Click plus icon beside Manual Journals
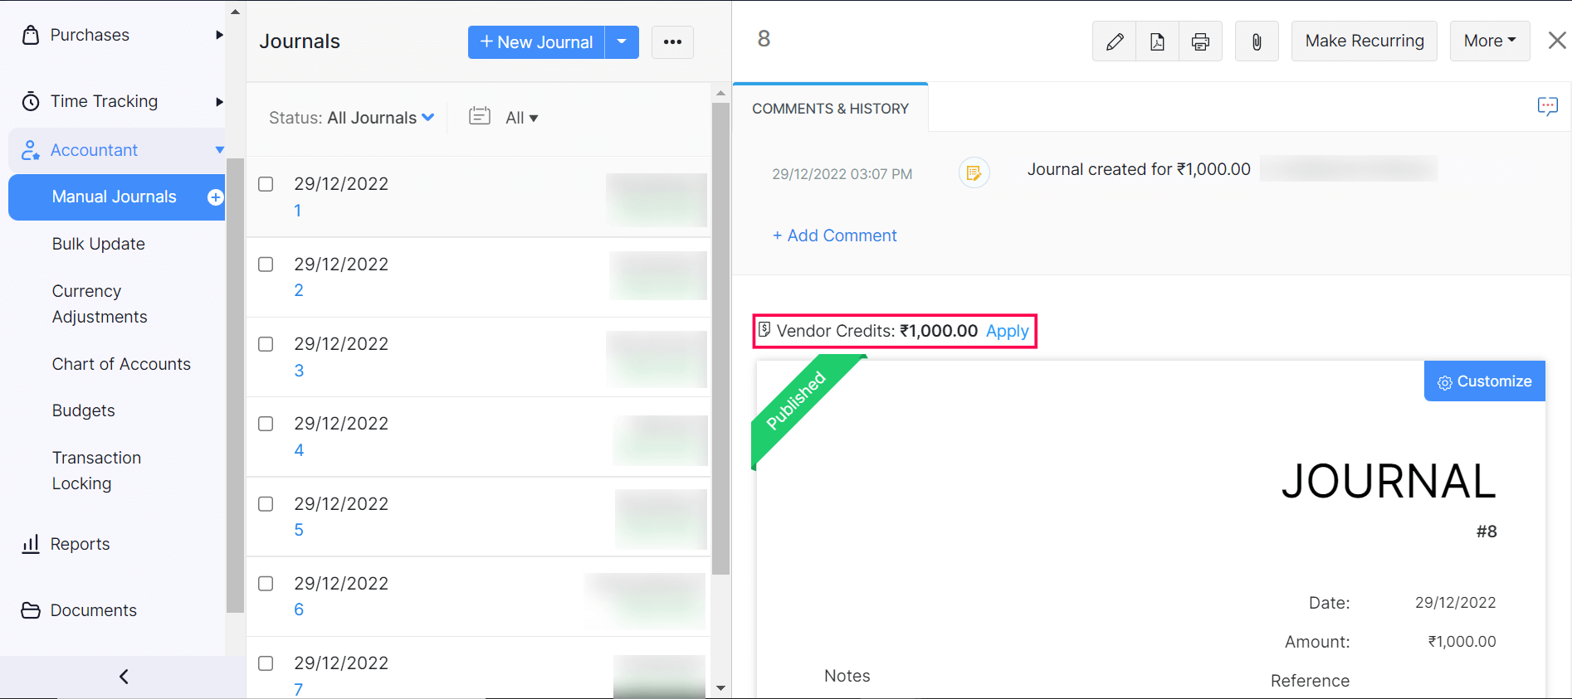The image size is (1572, 699). tap(215, 197)
